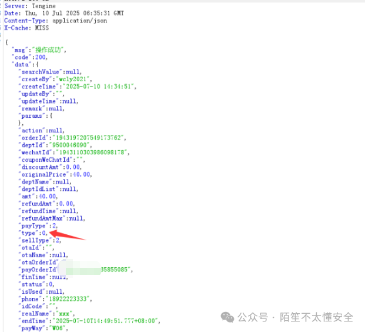Click the "sellType":2 line
Viewport: 365px width, 332px height.
[40, 241]
